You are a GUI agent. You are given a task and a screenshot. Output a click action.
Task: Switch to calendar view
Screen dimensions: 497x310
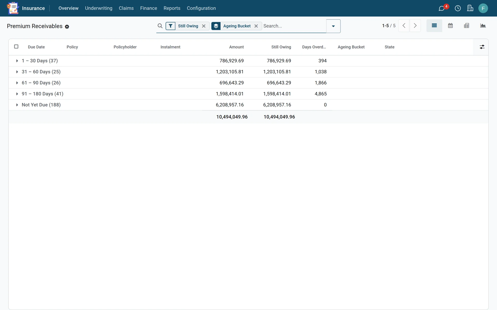tap(450, 26)
